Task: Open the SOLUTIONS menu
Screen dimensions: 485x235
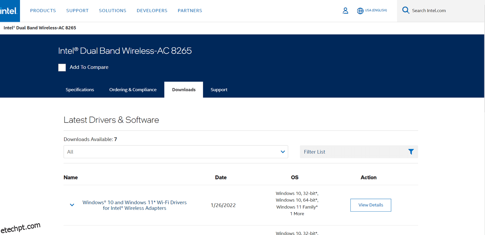Action: [x=112, y=11]
